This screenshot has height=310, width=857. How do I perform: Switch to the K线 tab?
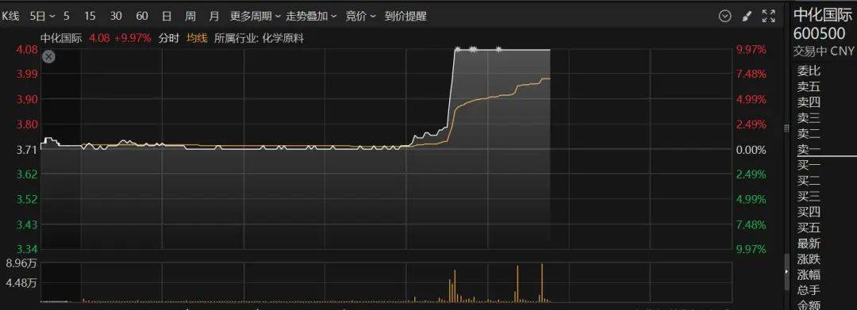[10, 17]
